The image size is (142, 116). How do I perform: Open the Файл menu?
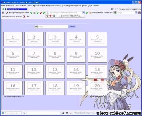(3, 6)
